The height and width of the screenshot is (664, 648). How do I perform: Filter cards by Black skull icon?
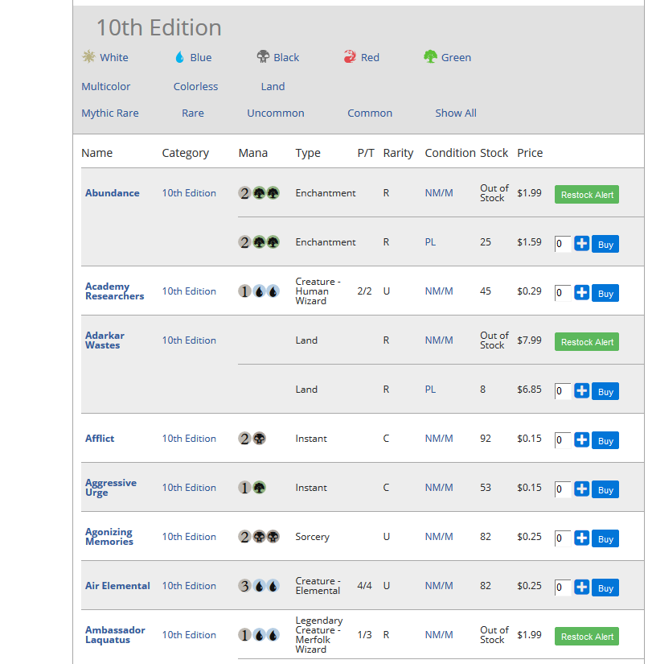(x=263, y=57)
